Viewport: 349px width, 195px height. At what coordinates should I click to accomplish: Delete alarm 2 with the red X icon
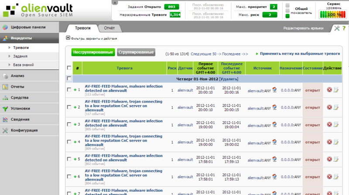[329, 107]
